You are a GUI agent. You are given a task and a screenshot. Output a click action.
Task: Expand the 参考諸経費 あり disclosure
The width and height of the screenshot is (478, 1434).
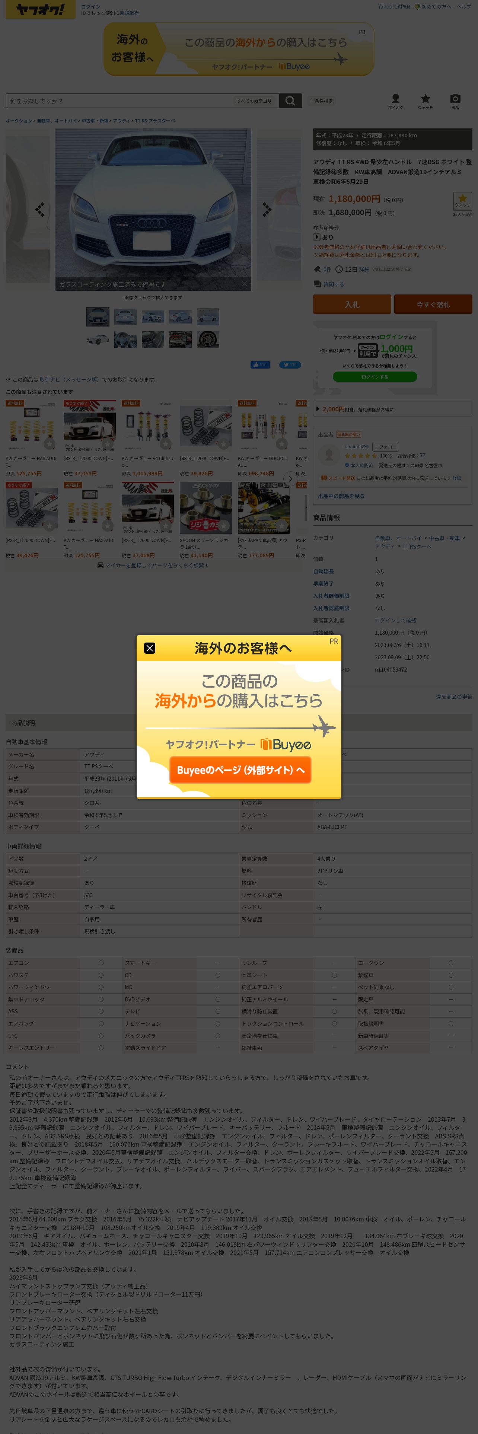tap(323, 237)
